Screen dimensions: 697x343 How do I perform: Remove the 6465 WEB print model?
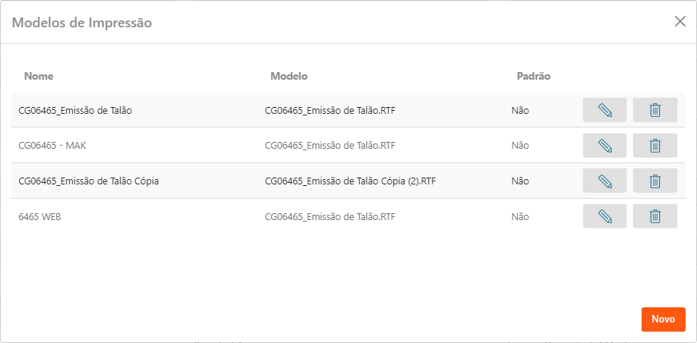click(x=654, y=216)
